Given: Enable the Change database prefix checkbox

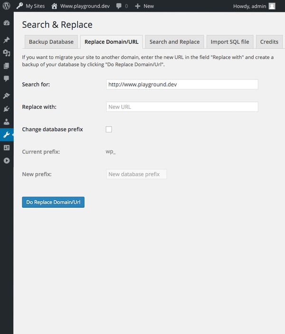Looking at the screenshot, I should pyautogui.click(x=109, y=129).
